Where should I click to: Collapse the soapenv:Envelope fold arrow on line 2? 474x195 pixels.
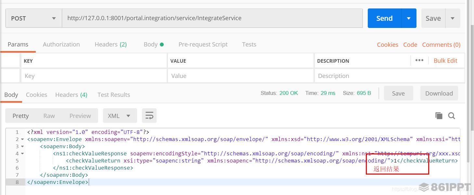[22, 139]
